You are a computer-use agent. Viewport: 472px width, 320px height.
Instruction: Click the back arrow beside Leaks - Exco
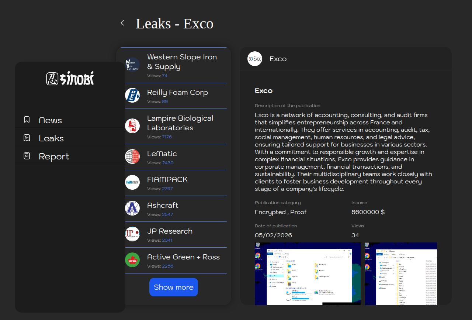122,23
